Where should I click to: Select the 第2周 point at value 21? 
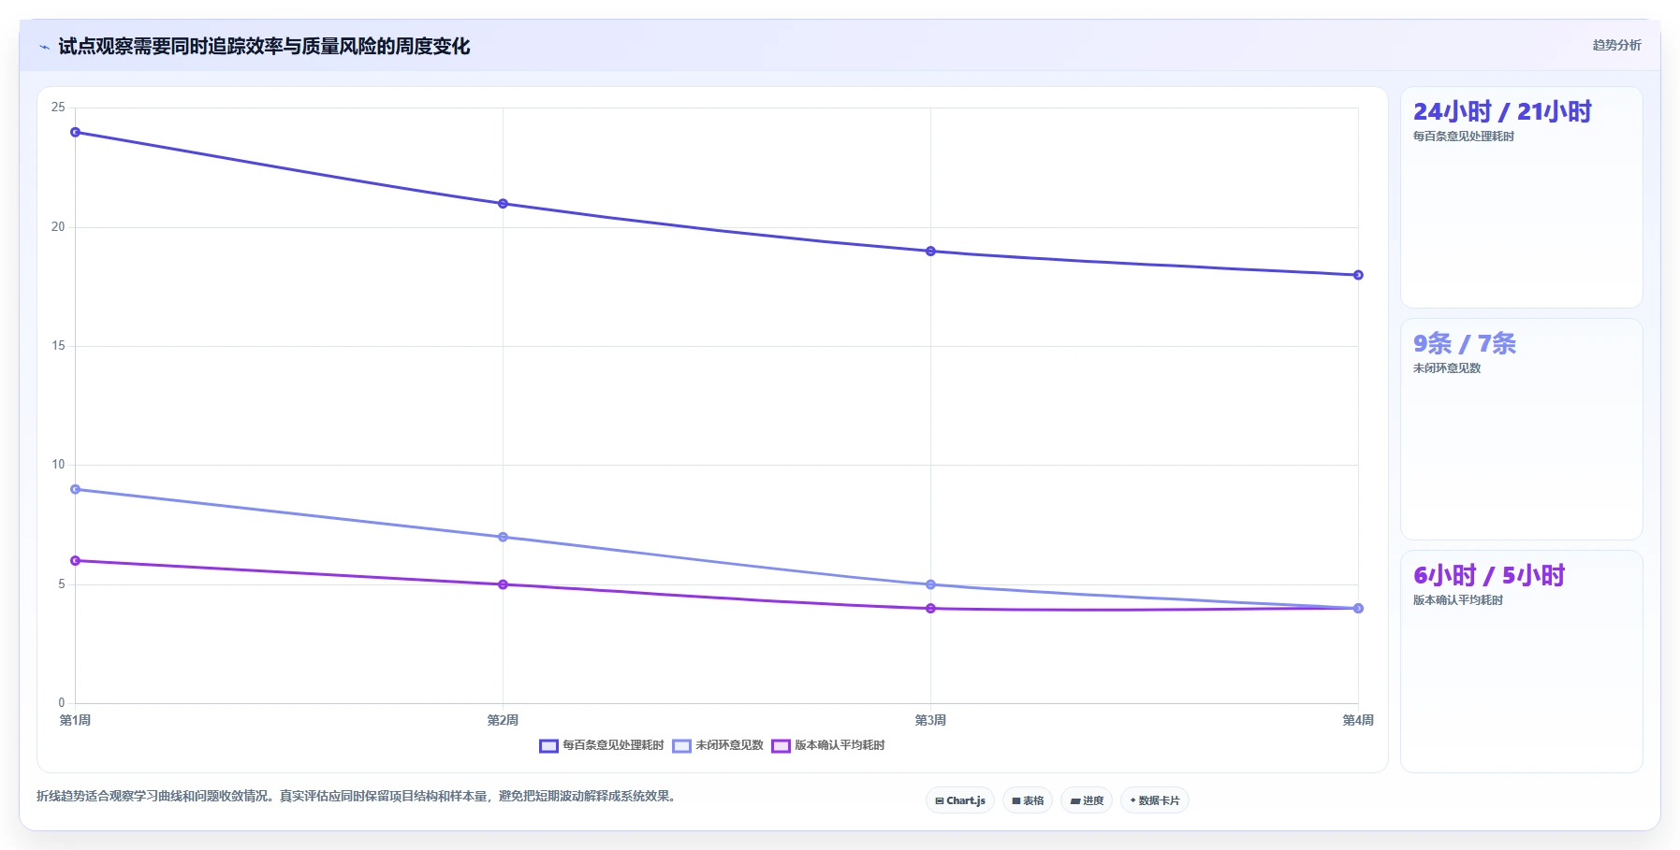click(503, 204)
